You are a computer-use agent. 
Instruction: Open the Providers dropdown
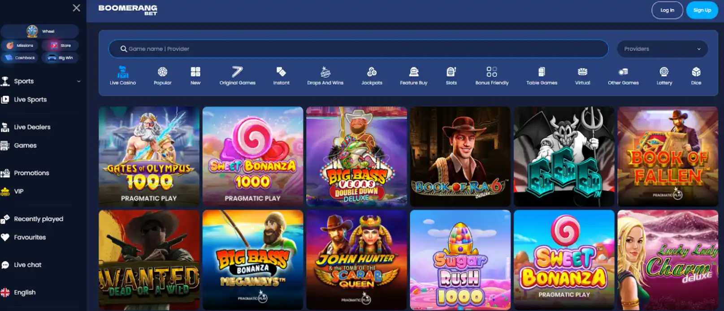[662, 49]
